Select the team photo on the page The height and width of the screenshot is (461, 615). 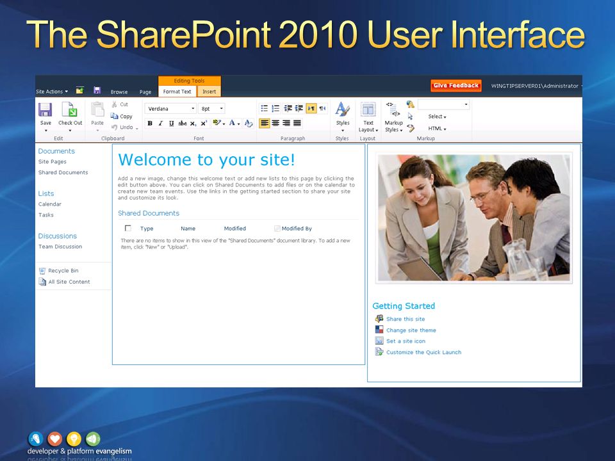point(474,218)
